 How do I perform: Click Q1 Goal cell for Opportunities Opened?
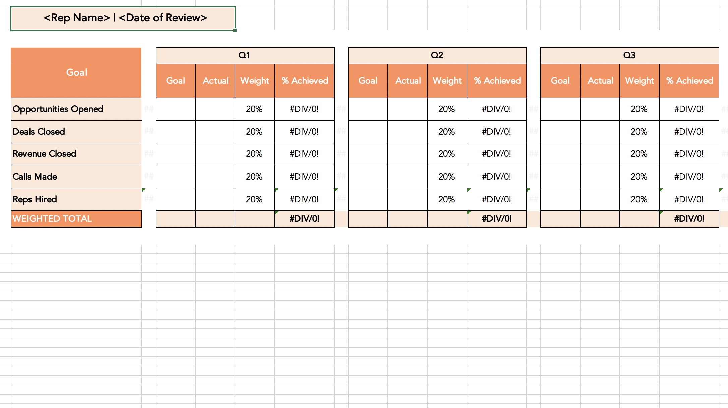point(176,109)
